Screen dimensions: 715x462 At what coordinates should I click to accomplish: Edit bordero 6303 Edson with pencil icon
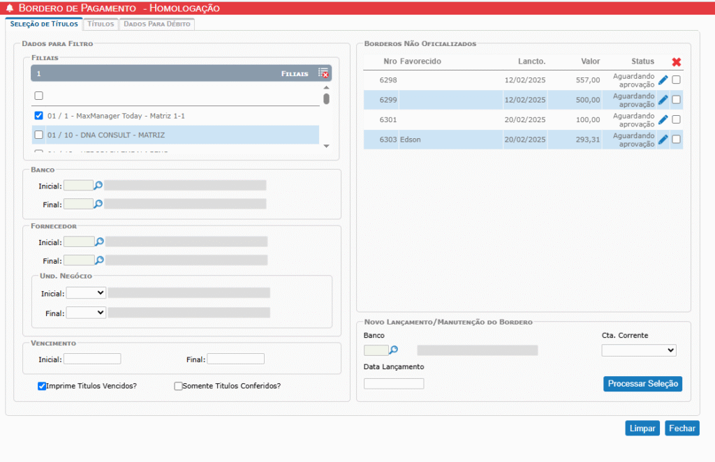[663, 140]
